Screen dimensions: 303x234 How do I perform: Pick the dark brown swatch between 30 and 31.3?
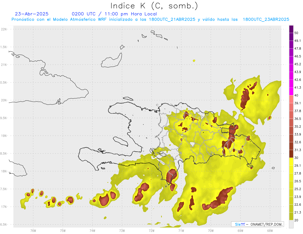291,154
